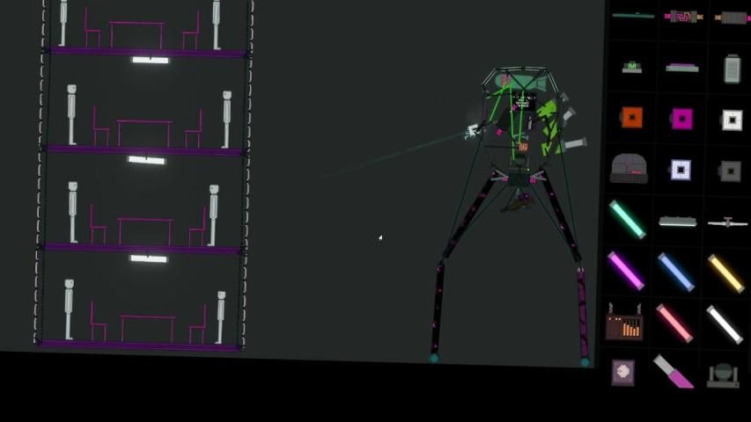The height and width of the screenshot is (422, 751).
Task: Choose the white square block item
Action: tap(731, 120)
